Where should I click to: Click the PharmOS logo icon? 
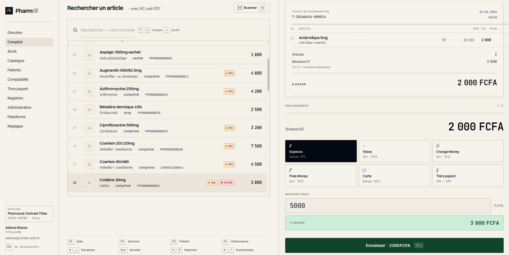pos(9,11)
